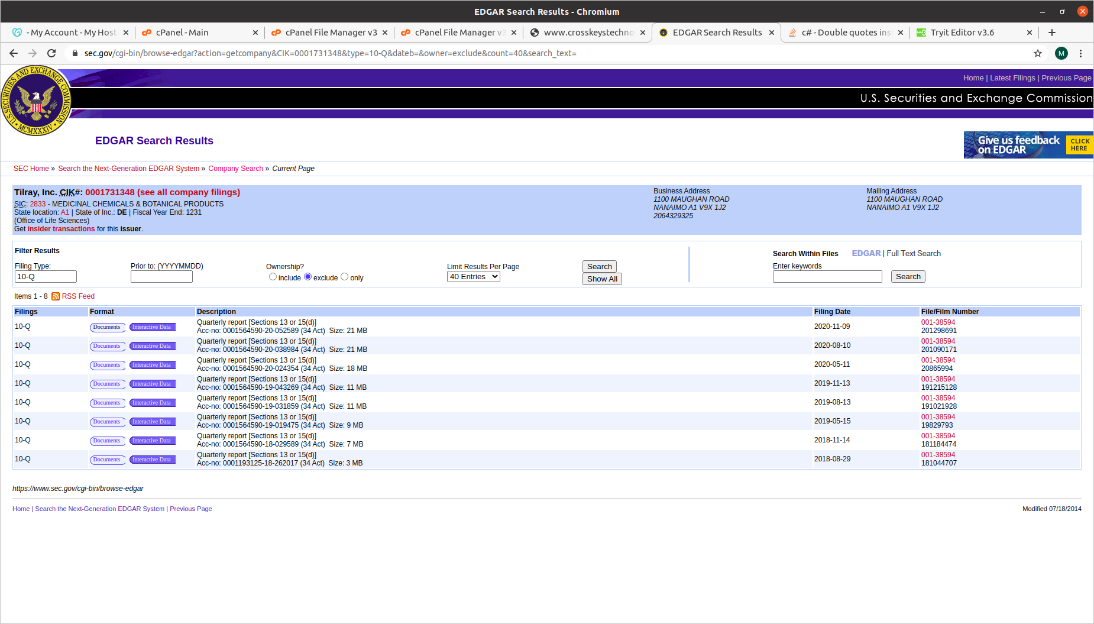Open the insider transactions link
Image resolution: width=1094 pixels, height=624 pixels.
pos(61,229)
